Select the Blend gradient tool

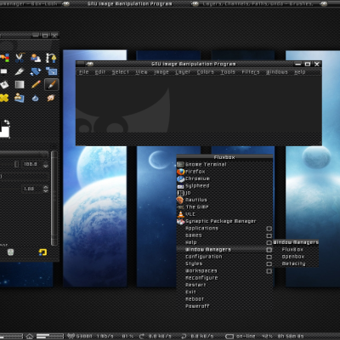coord(20,84)
